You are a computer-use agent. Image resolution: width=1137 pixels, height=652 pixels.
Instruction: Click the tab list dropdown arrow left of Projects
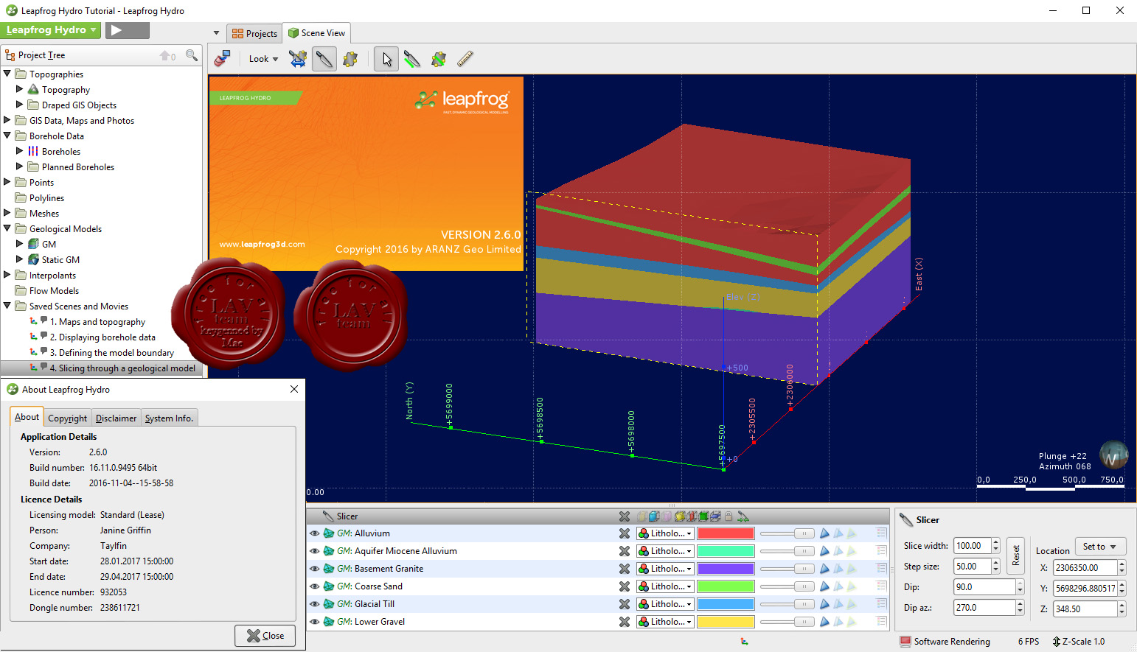point(216,33)
